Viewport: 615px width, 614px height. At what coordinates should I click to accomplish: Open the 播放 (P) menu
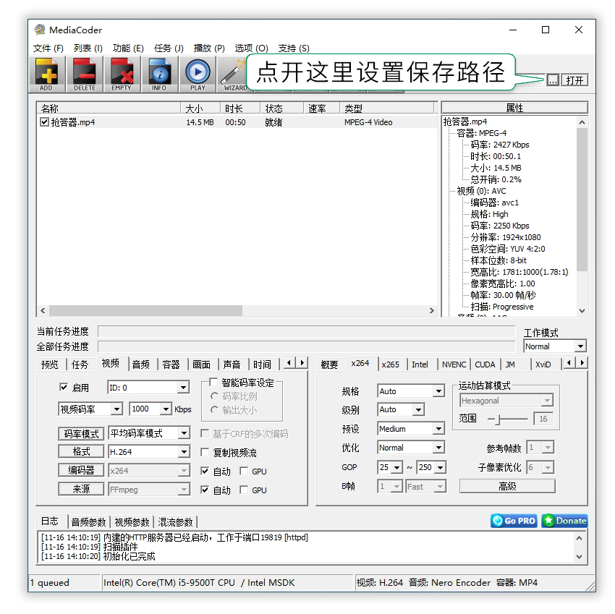209,48
